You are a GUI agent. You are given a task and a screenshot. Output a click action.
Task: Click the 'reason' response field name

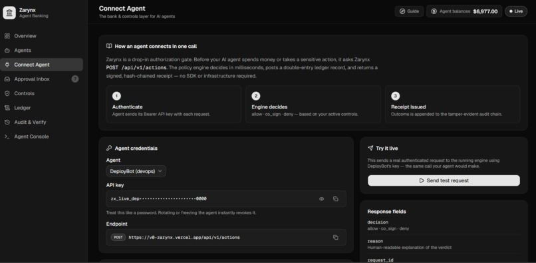pos(375,242)
